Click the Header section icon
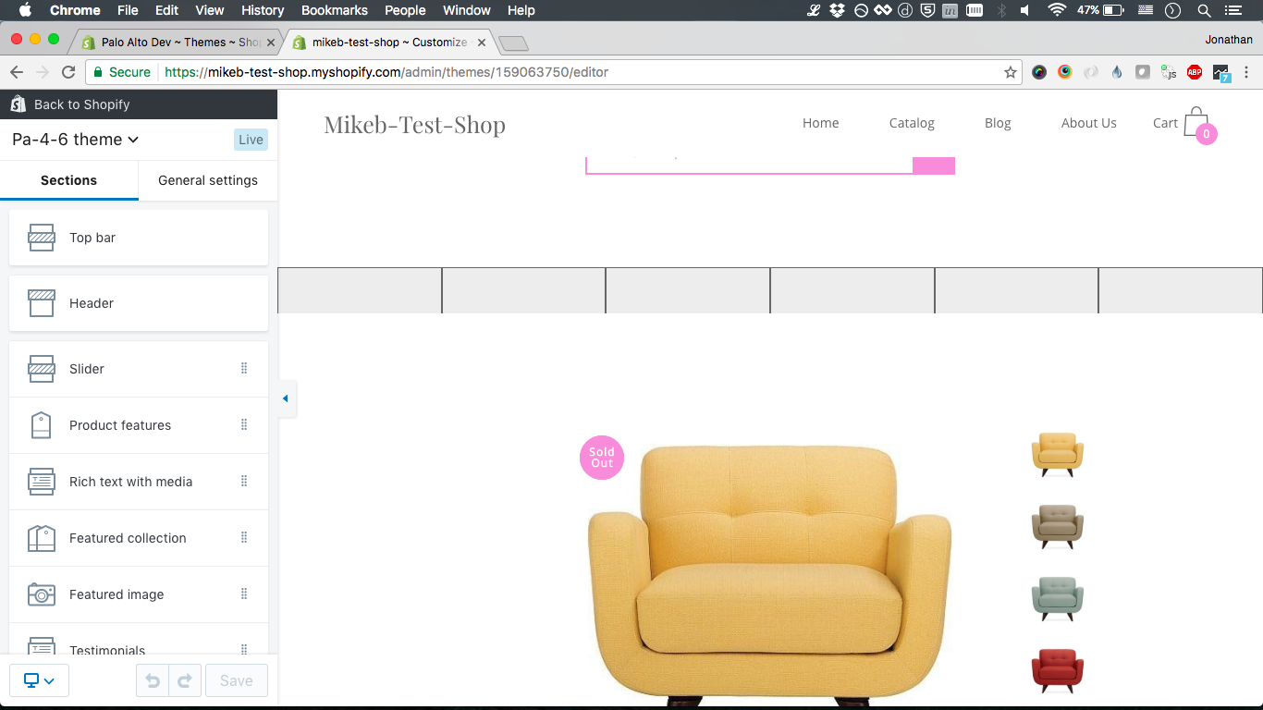This screenshot has height=710, width=1263. (41, 302)
